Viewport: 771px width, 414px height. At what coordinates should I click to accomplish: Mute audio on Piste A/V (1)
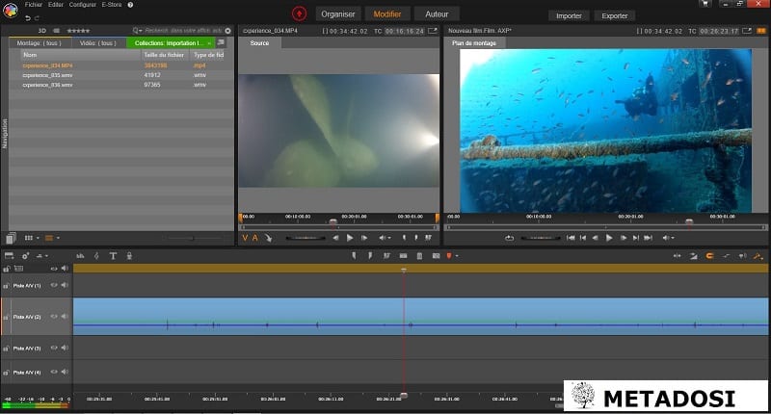coord(65,285)
